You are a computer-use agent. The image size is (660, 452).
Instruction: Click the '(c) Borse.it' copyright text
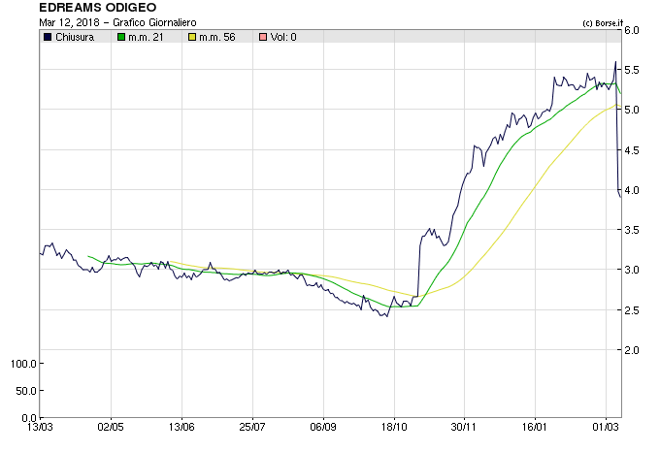[x=603, y=23]
